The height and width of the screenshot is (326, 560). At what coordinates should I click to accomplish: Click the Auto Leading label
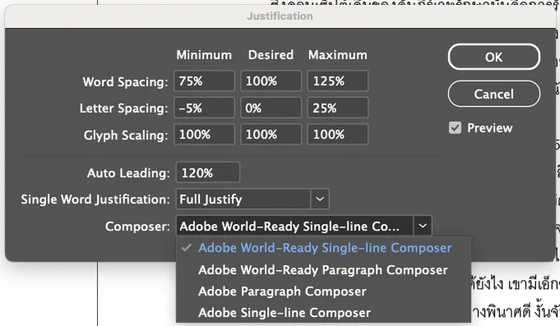pyautogui.click(x=128, y=173)
